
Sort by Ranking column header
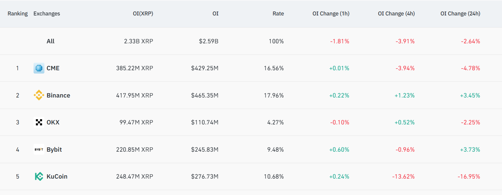click(18, 14)
